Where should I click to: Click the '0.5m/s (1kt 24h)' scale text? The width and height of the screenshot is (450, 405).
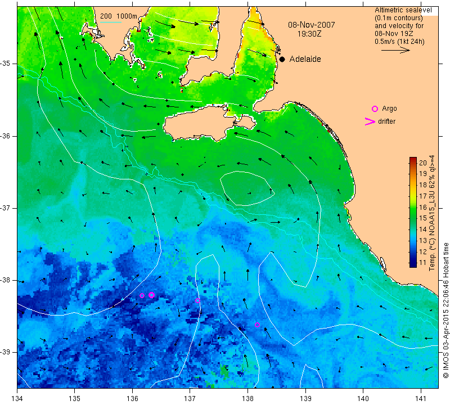click(399, 41)
